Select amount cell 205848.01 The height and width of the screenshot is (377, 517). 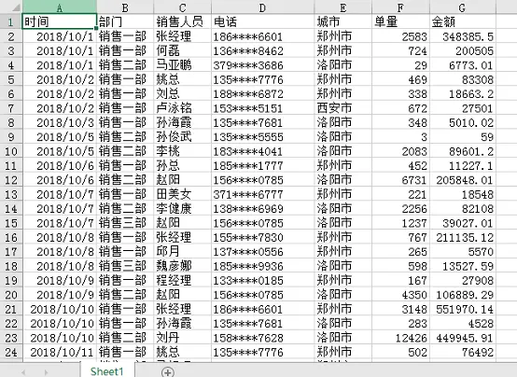[x=463, y=180]
